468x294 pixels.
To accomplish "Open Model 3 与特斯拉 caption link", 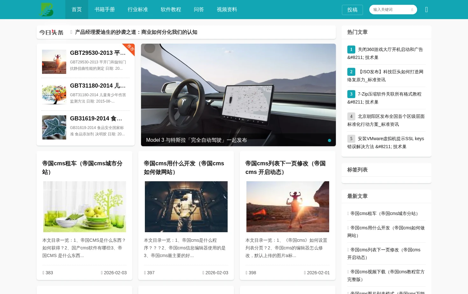I will point(196,140).
